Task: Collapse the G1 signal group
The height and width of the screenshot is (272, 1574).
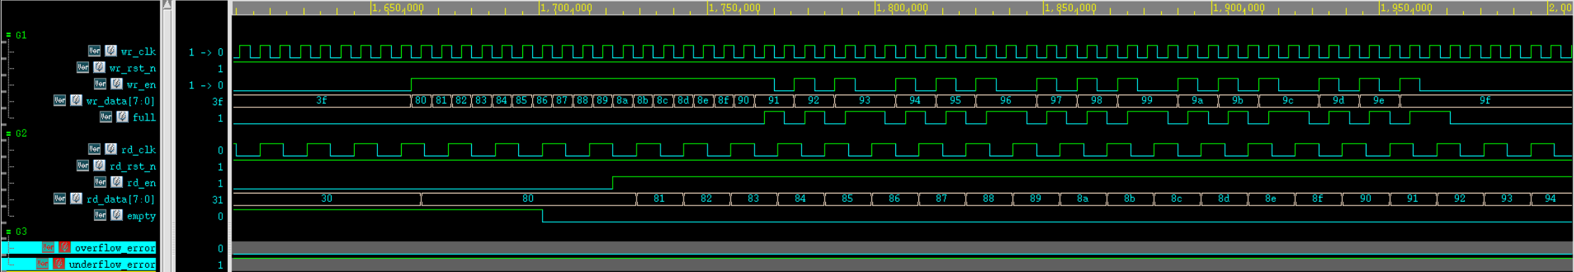Action: click(x=8, y=35)
